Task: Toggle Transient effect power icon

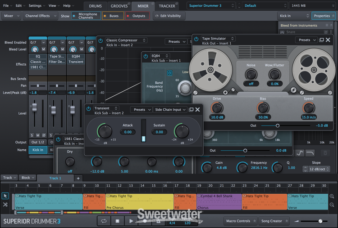Action: tap(89, 109)
